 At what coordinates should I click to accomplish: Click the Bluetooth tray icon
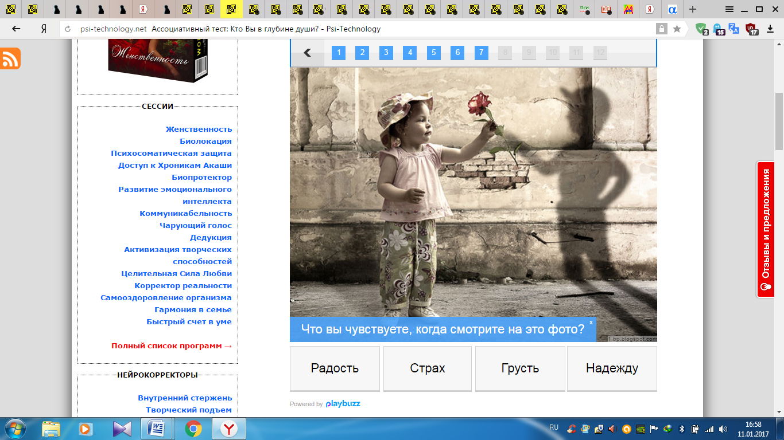click(682, 429)
